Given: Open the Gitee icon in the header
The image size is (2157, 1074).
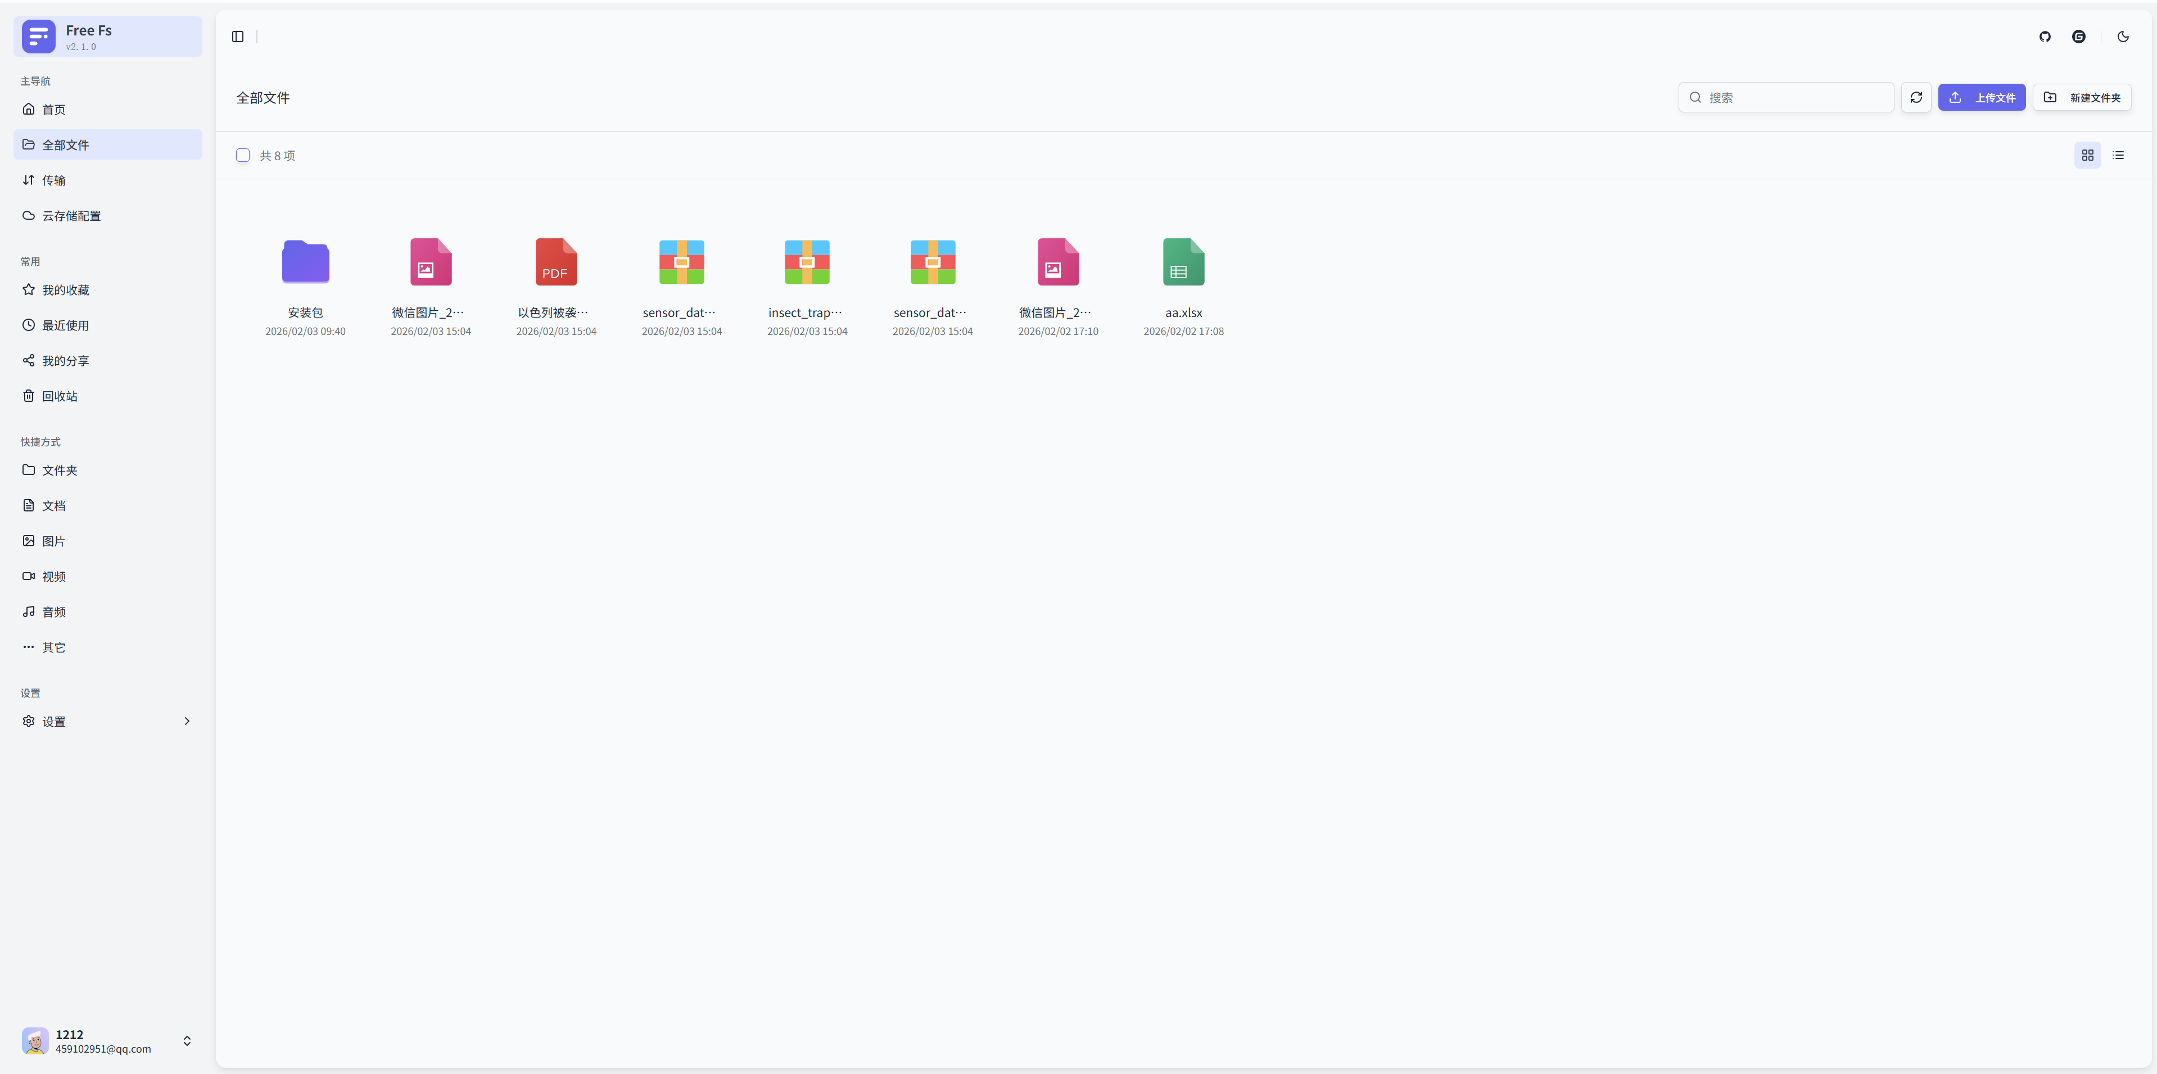Looking at the screenshot, I should pyautogui.click(x=2079, y=36).
